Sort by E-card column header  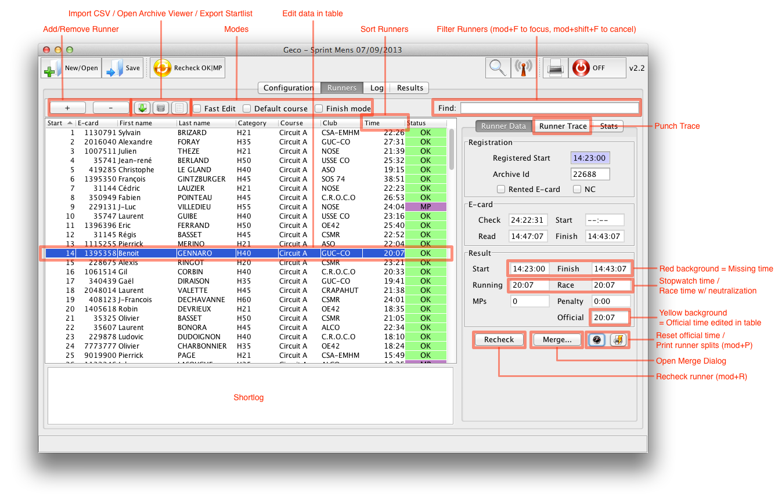(x=96, y=123)
